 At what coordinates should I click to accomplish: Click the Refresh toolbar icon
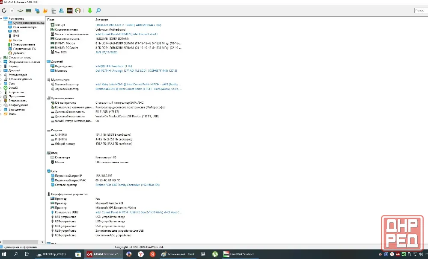coord(4,11)
